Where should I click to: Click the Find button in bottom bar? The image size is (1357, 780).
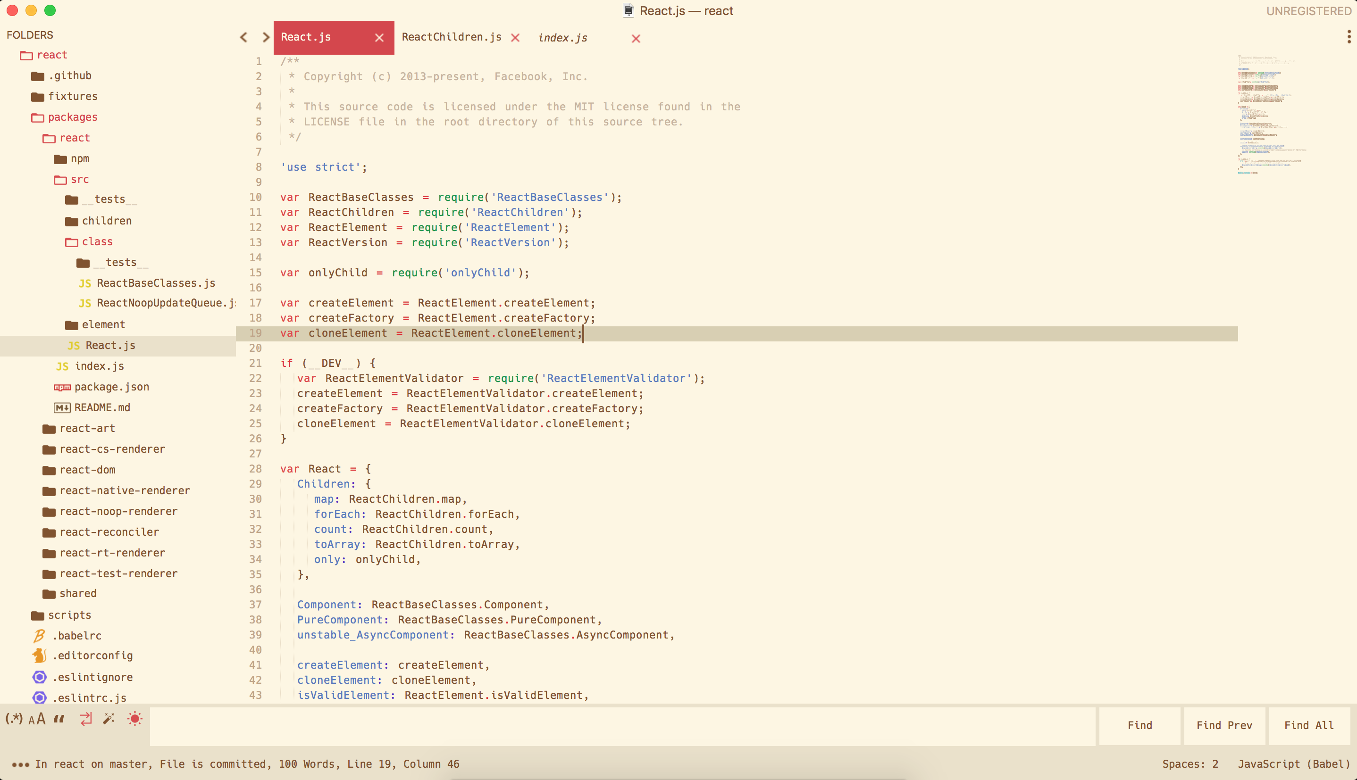pos(1140,725)
